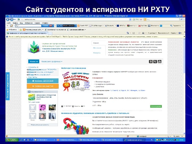This screenshot has height=144, width=192.
Task: Open the Файл menu
Action: (x=9, y=23)
